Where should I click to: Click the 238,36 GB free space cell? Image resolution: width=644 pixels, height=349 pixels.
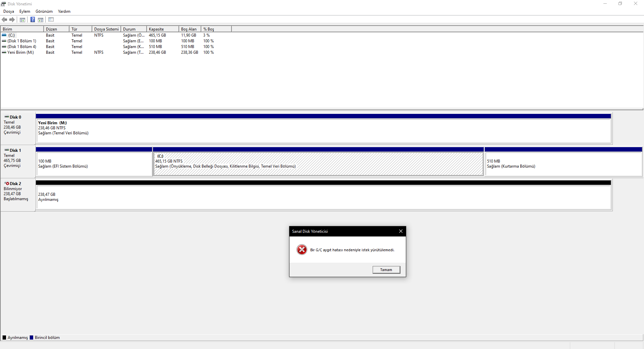point(190,52)
